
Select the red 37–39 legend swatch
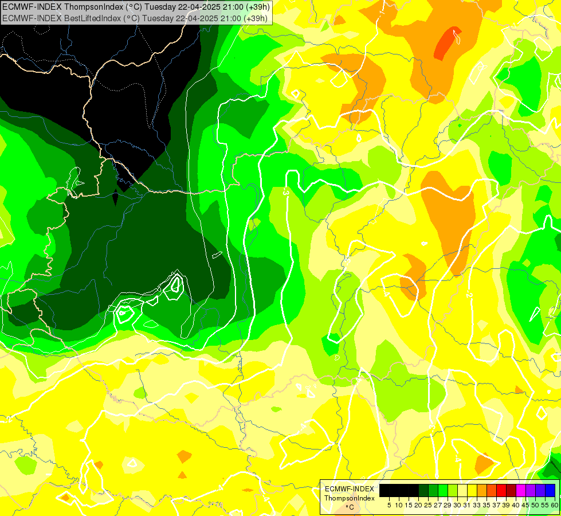click(x=501, y=490)
